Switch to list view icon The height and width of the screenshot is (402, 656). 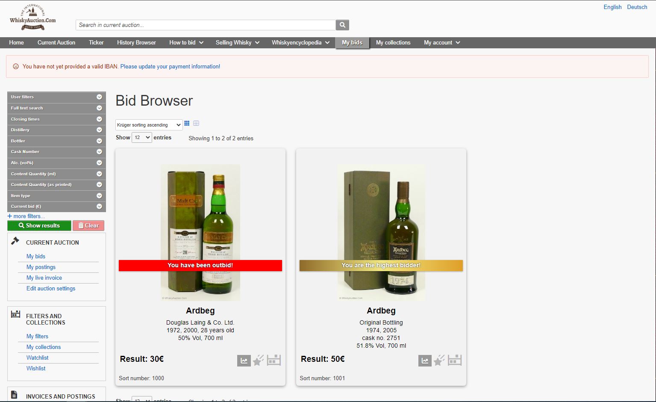[196, 124]
